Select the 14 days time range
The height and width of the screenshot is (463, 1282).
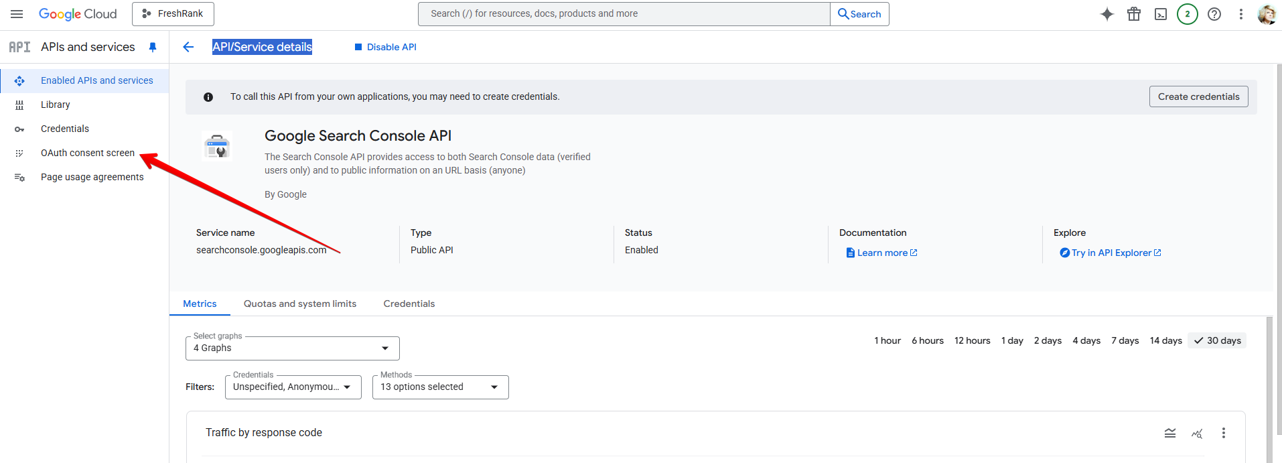(x=1166, y=340)
